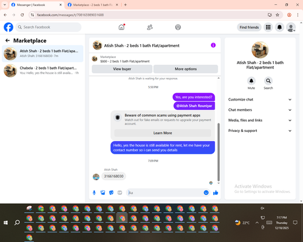The height and width of the screenshot is (242, 303).
Task: Open Windows Start menu
Action: (x=5, y=223)
